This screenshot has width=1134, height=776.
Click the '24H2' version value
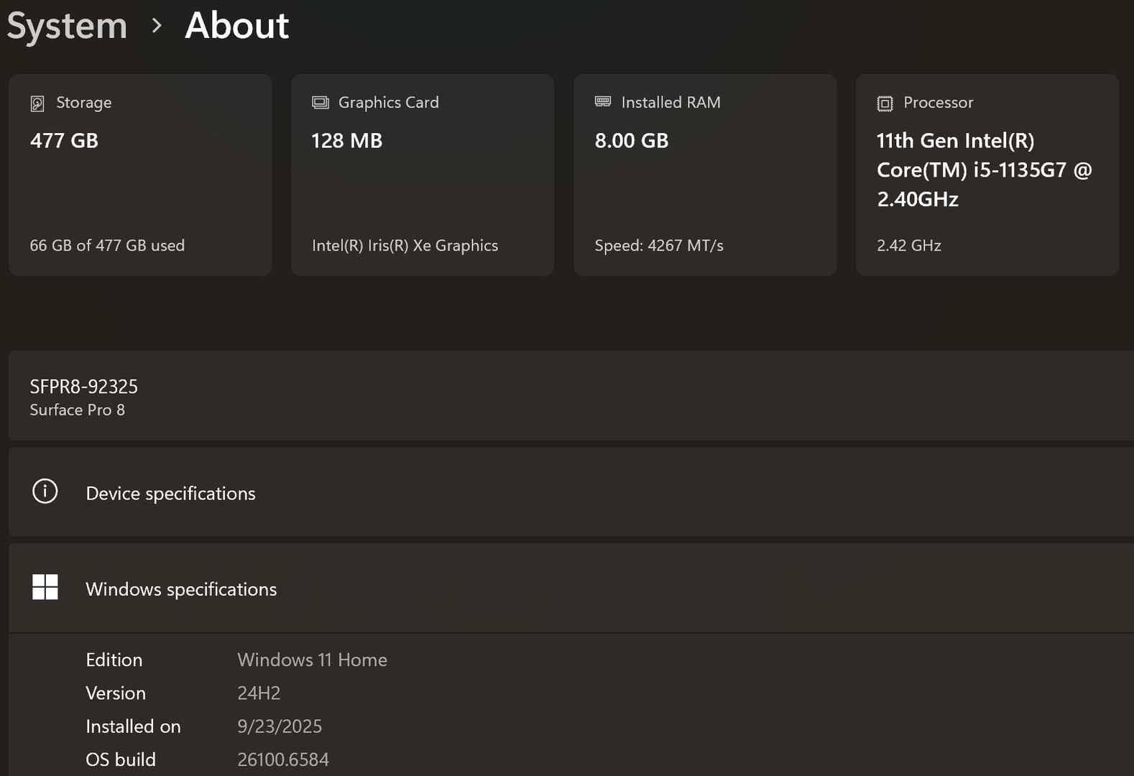(259, 693)
